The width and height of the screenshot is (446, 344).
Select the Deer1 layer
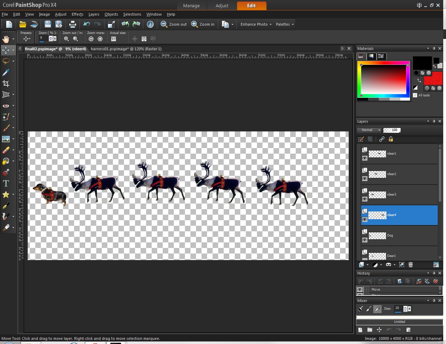click(399, 254)
